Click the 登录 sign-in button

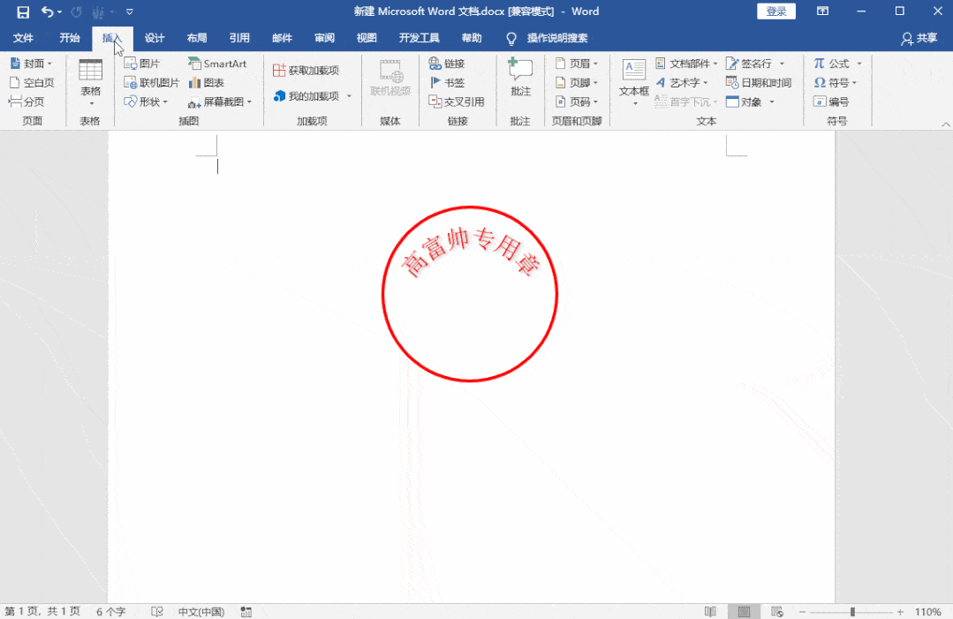click(776, 11)
